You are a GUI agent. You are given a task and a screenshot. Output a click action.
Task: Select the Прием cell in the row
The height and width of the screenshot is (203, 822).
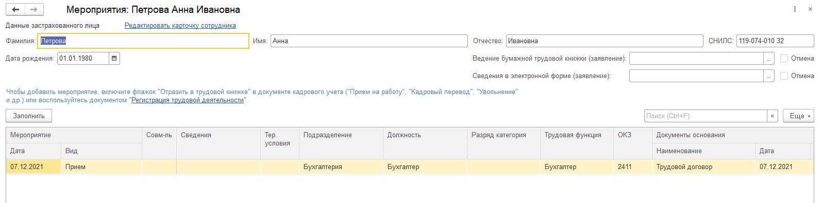(102, 167)
